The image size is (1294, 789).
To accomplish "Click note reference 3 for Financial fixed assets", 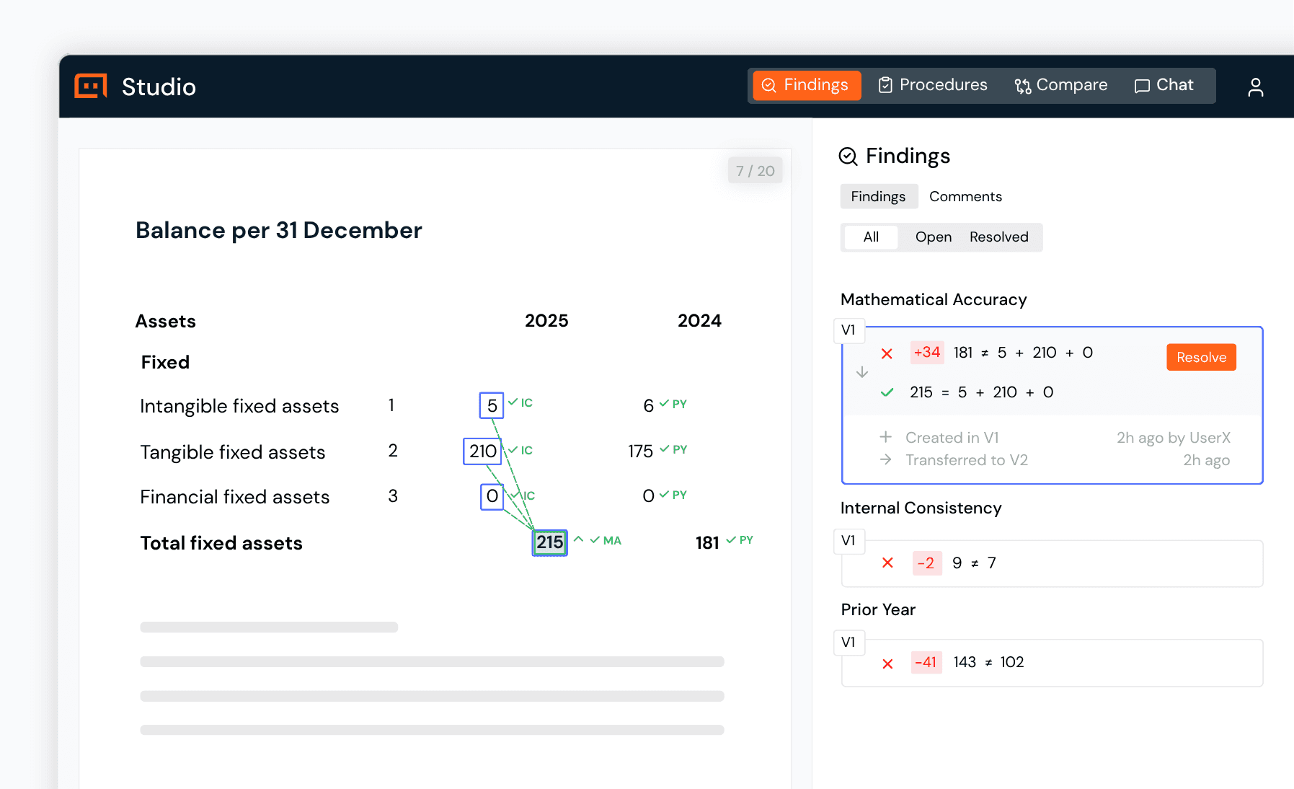I will (x=393, y=495).
